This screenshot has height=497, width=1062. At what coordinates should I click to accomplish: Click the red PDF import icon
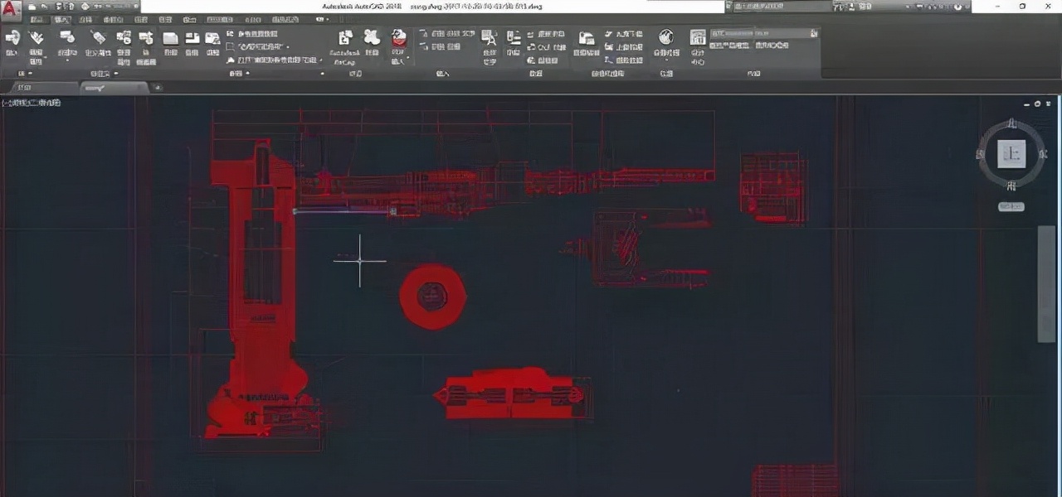coord(399,38)
